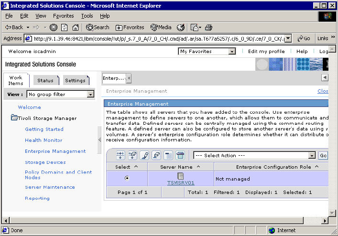Open the Welcome navigation link

[29, 107]
